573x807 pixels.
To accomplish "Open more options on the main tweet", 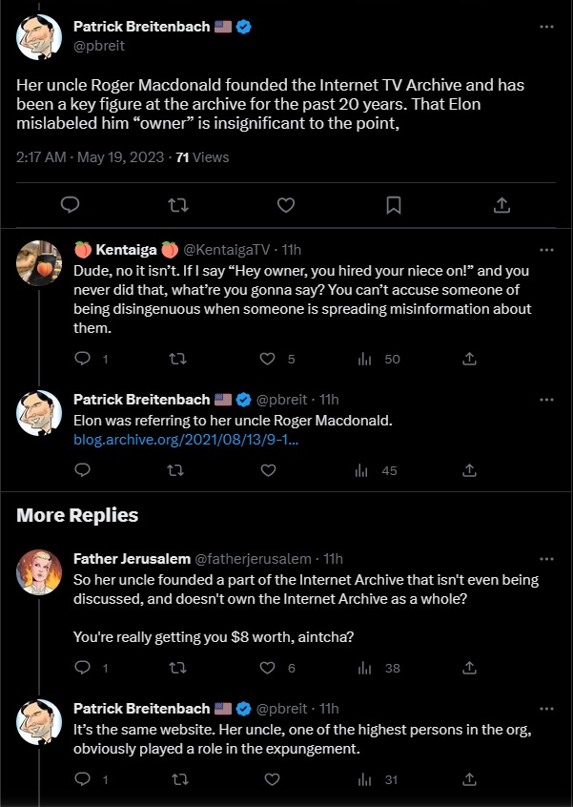I will click(546, 27).
